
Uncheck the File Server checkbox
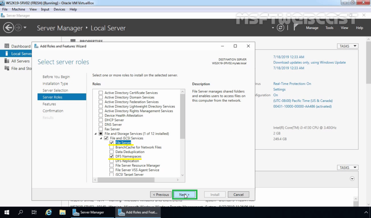pyautogui.click(x=112, y=143)
